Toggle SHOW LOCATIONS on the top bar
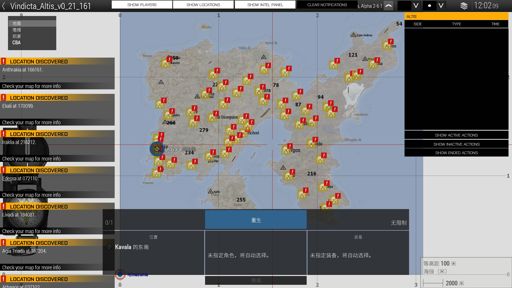Screen dimensions: 512x288 click(203, 5)
